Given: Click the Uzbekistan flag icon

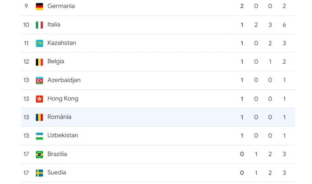Looking at the screenshot, I should click(39, 136).
